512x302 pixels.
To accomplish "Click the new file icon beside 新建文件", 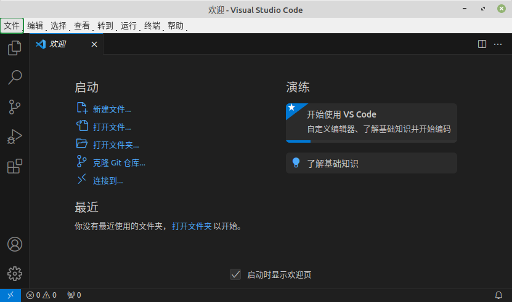I will (x=82, y=108).
